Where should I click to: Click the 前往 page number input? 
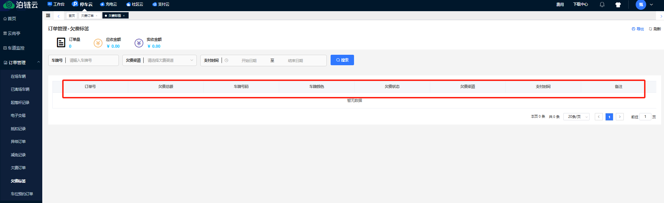(x=645, y=117)
